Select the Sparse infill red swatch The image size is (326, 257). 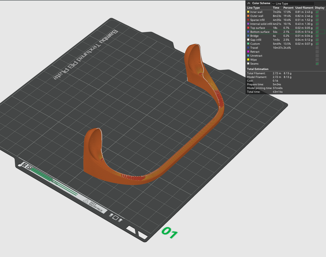(x=248, y=20)
